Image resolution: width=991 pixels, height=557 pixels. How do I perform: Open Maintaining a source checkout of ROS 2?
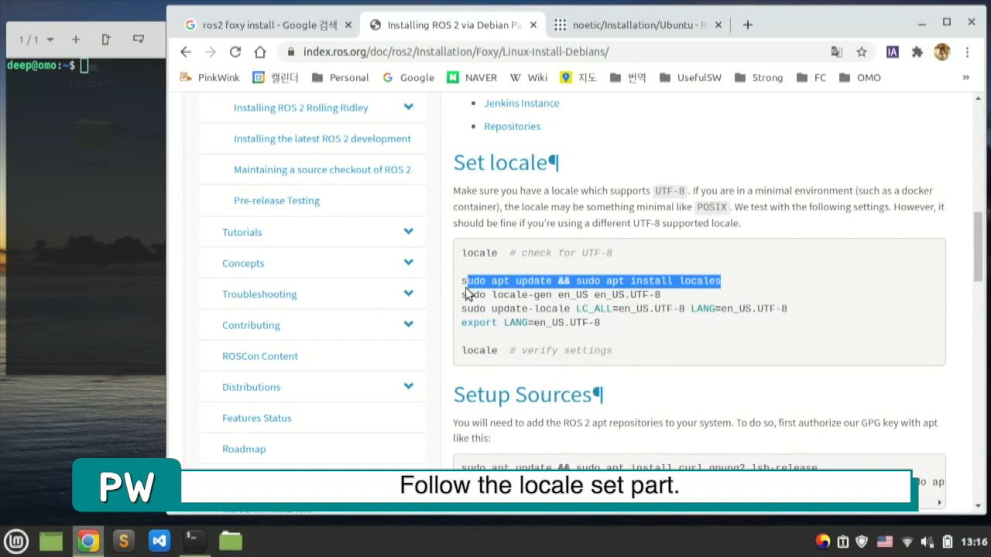point(322,169)
